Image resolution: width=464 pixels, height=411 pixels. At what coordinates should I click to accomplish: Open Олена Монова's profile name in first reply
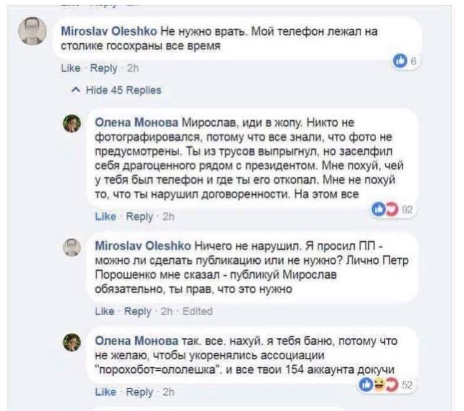(137, 122)
